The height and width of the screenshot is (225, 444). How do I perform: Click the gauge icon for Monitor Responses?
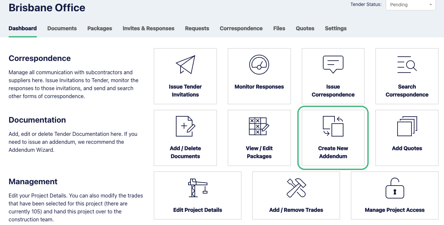(x=259, y=64)
